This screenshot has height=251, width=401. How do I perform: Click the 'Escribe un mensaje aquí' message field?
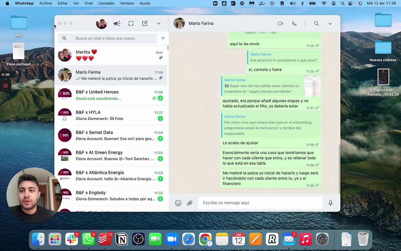click(x=260, y=203)
